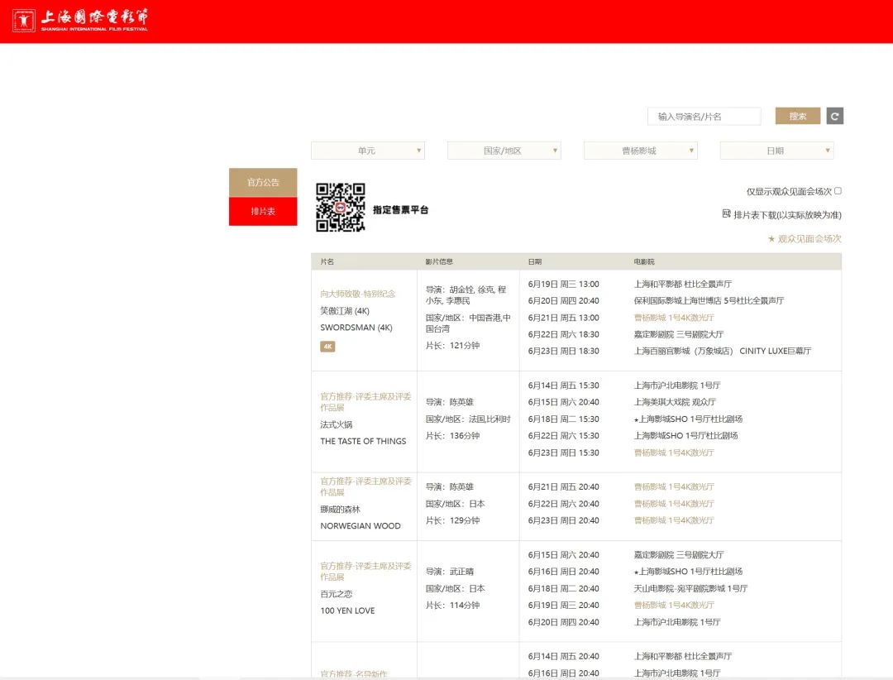Expand the 国家/地区 dropdown
This screenshot has height=680, width=893.
pos(504,151)
